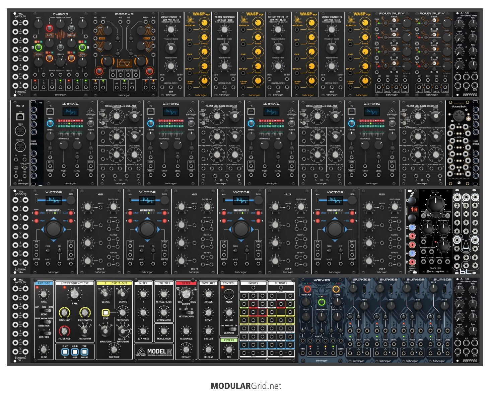Click the Steps knob on Chaos

[x=82, y=62]
